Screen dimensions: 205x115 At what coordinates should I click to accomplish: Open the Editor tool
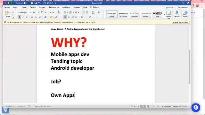[x=185, y=14]
